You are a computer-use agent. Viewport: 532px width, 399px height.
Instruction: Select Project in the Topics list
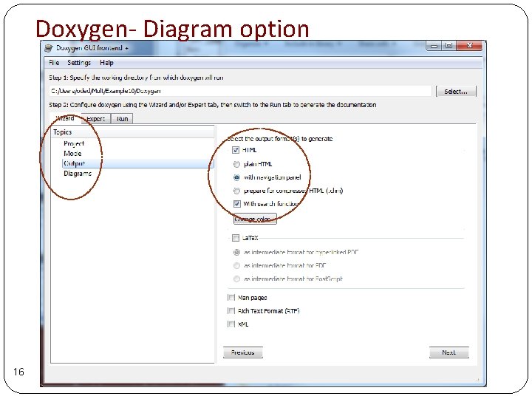[x=74, y=143]
